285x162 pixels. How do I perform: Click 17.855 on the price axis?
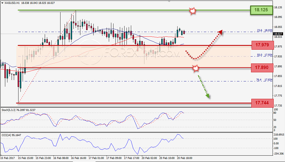click(278, 76)
